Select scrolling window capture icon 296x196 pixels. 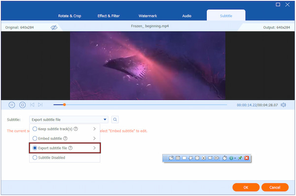203,158
